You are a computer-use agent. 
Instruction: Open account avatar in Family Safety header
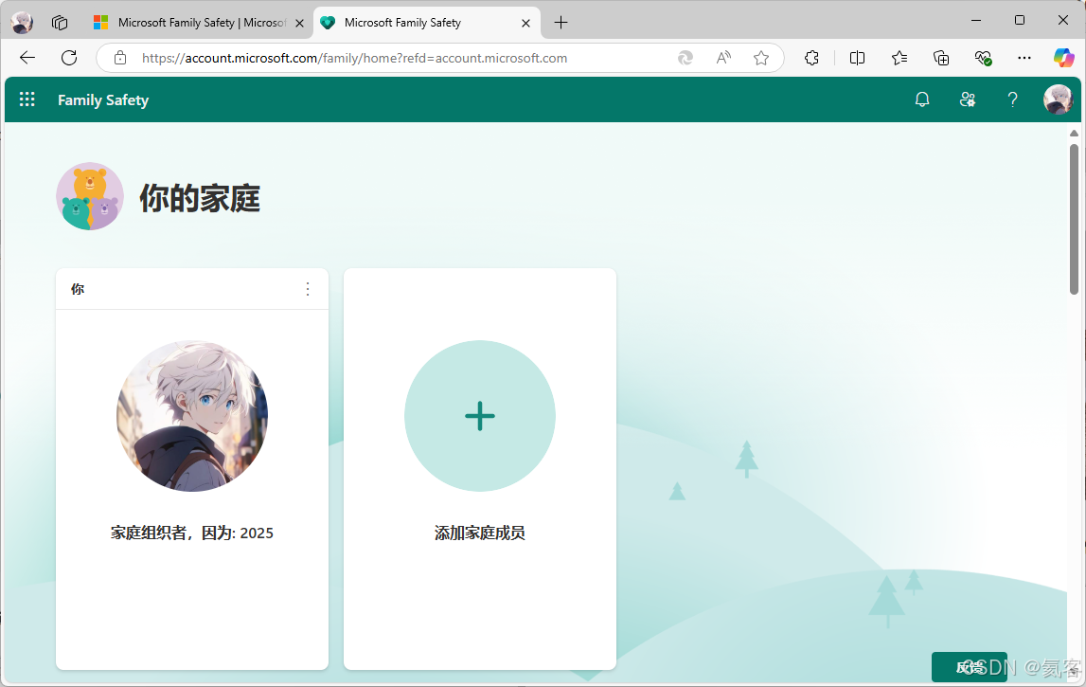click(x=1058, y=99)
